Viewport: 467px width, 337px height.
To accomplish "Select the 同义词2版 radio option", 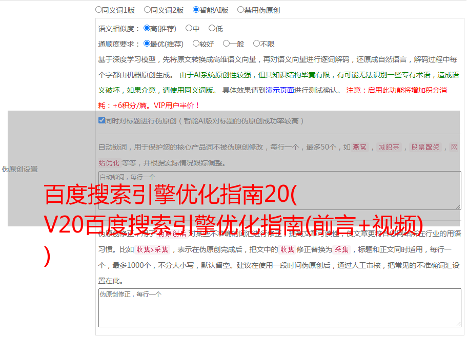I will click(147, 10).
